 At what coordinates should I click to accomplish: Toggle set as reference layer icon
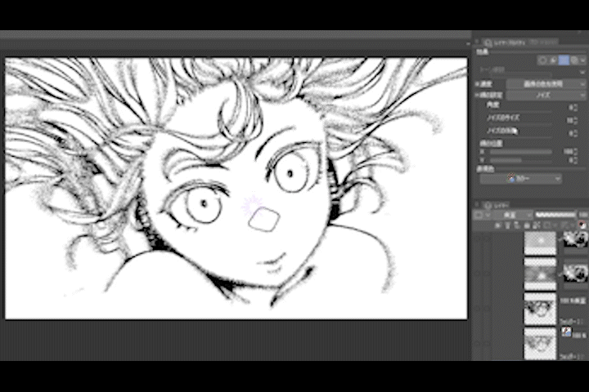(507, 225)
